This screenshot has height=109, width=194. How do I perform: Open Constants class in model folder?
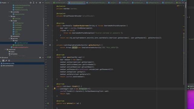pyautogui.click(x=17, y=28)
